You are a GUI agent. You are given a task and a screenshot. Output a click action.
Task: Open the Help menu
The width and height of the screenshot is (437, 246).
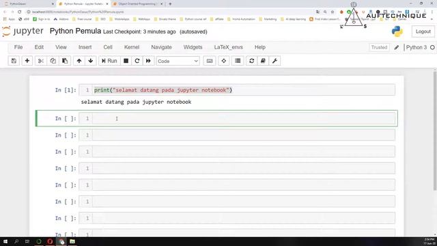[260, 47]
